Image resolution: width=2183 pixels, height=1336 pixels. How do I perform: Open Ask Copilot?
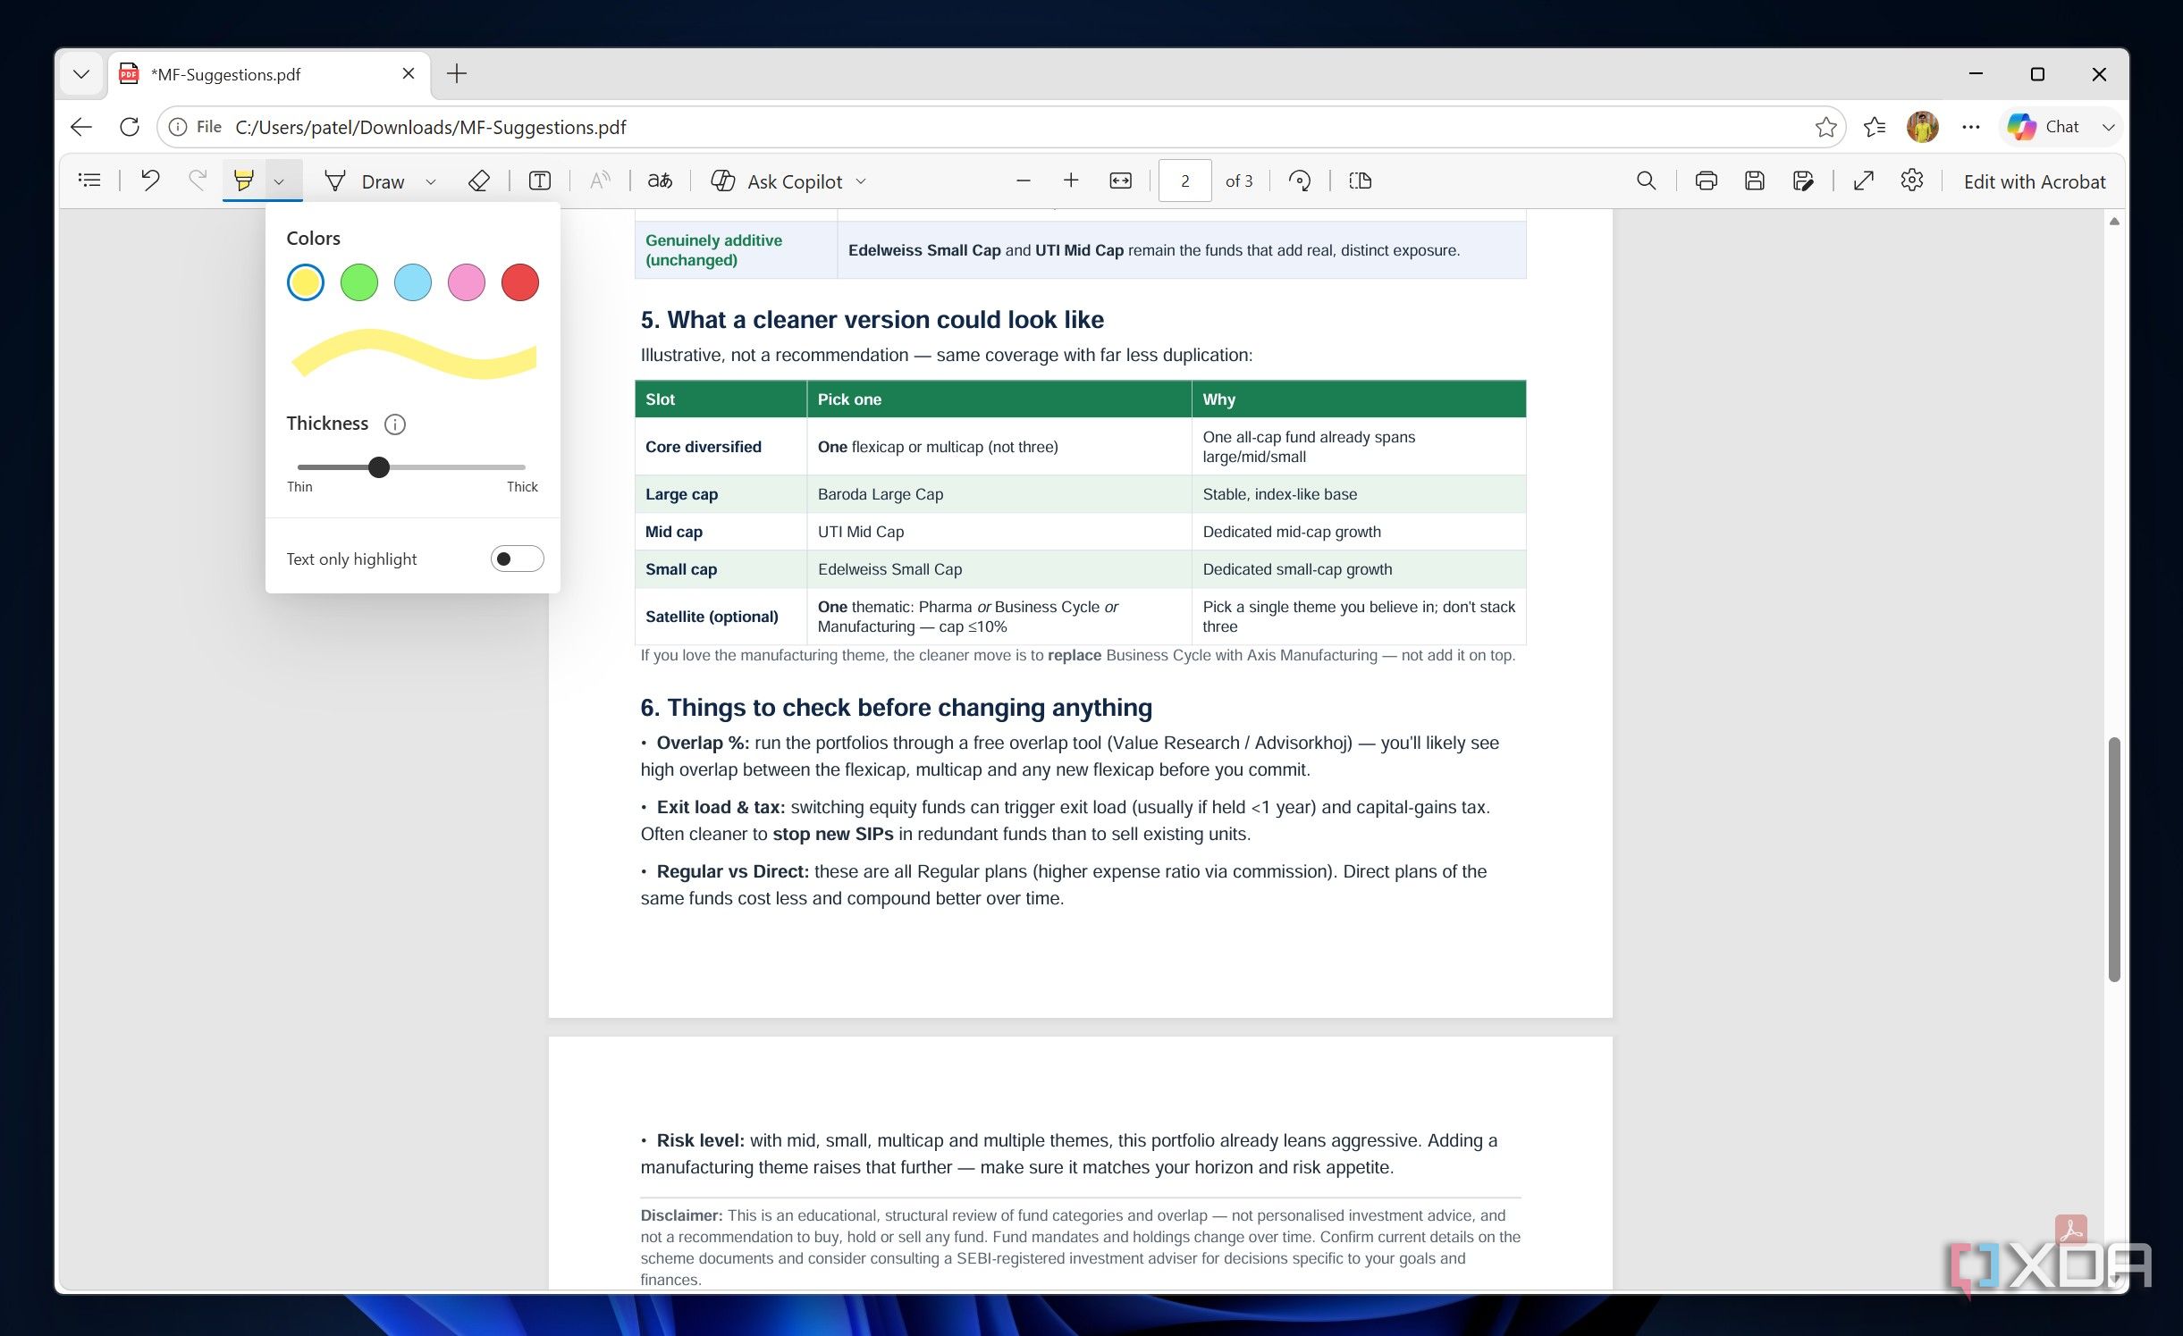(777, 181)
